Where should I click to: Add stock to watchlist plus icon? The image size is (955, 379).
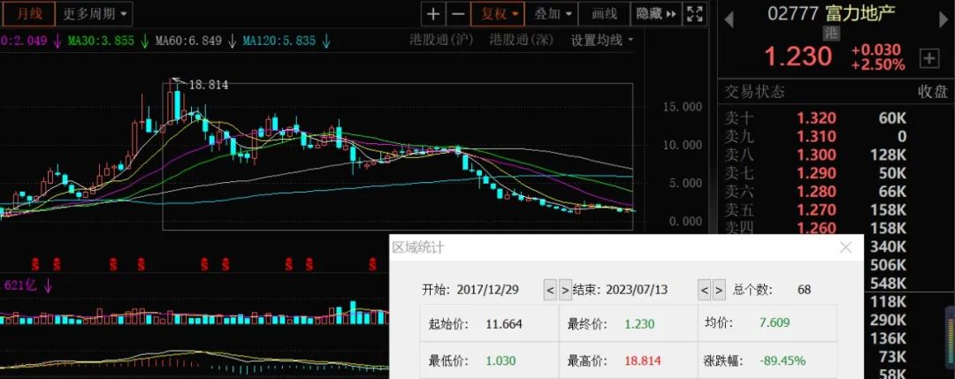coord(928,58)
